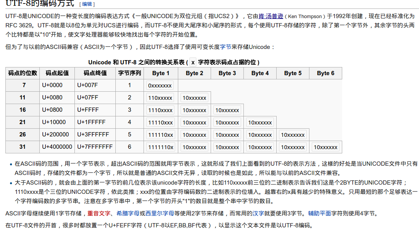Click the Byte 6 column header
Screen dimensions: 419x232
click(326, 73)
